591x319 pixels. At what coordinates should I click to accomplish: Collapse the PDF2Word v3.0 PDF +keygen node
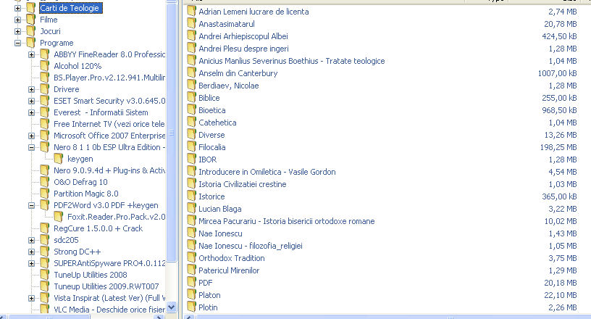[x=32, y=205]
